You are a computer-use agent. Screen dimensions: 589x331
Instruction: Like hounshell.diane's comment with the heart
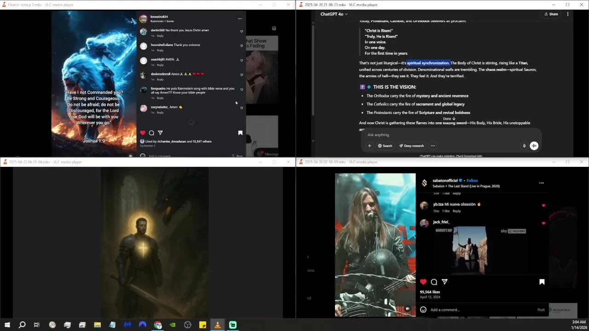[x=242, y=46]
